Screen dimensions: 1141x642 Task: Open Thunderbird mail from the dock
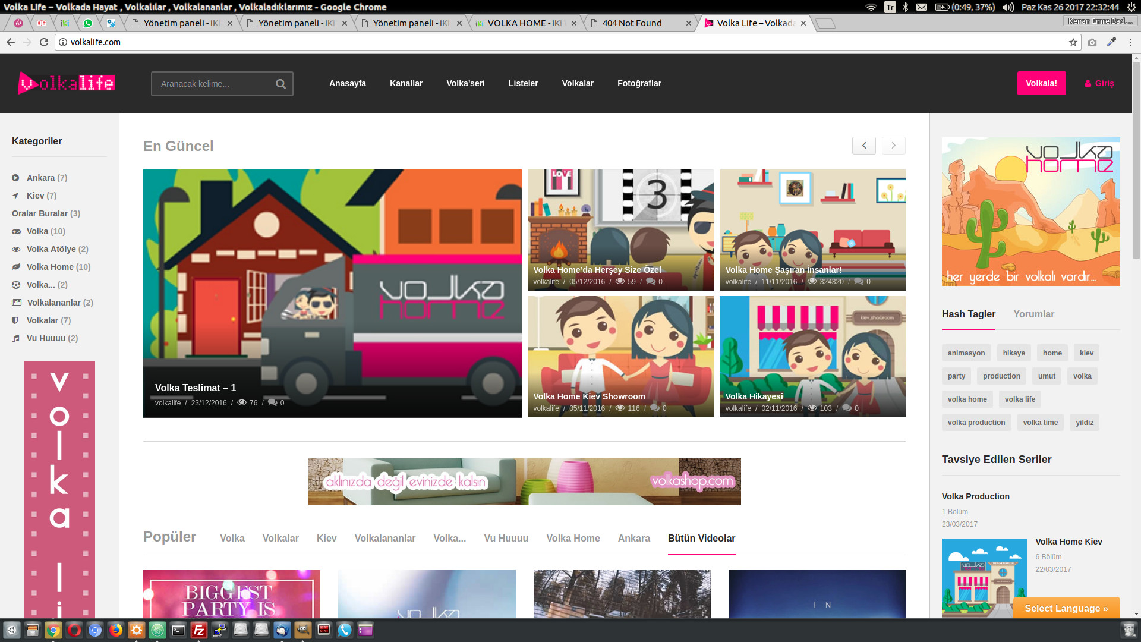tap(282, 630)
